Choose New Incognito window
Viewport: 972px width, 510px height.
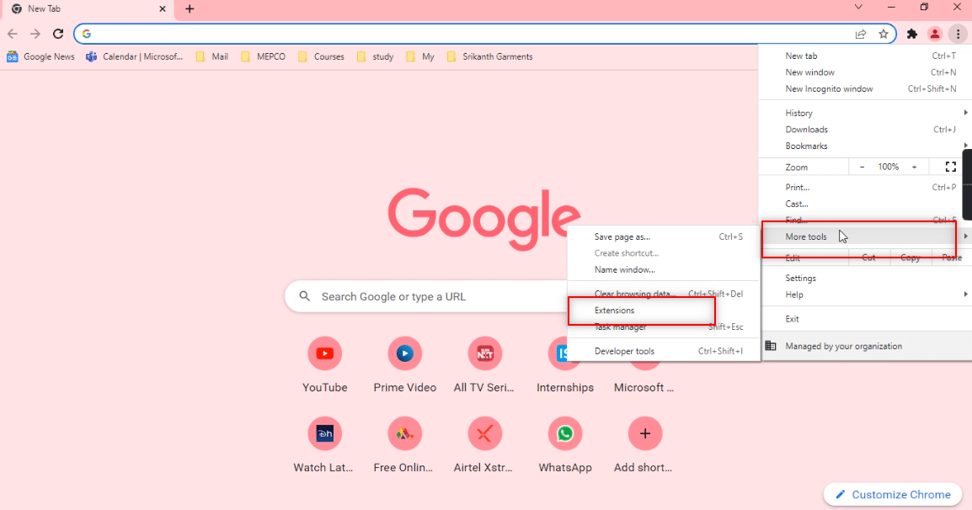865,88
